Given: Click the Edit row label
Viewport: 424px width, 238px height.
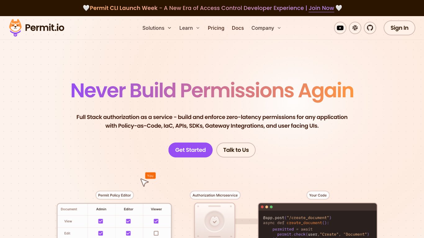Looking at the screenshot, I should [67, 233].
